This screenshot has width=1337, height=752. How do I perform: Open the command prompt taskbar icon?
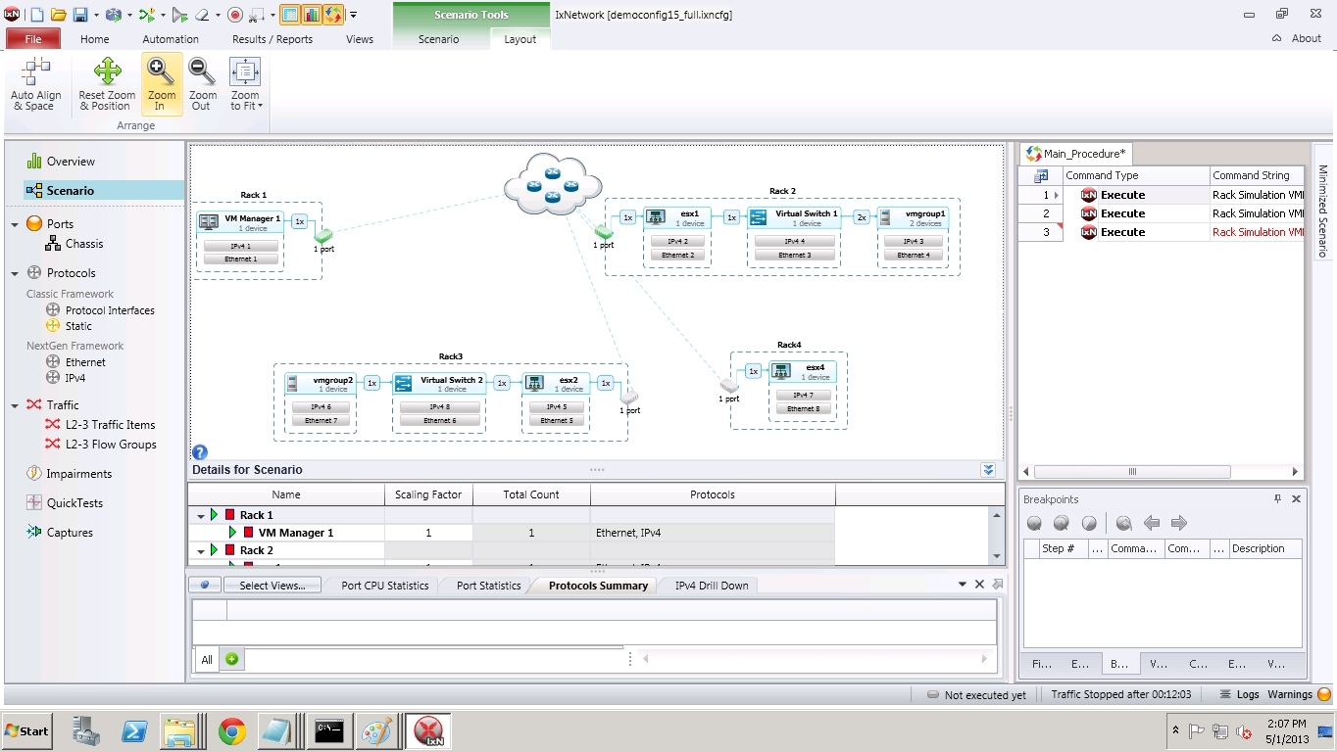pyautogui.click(x=329, y=730)
